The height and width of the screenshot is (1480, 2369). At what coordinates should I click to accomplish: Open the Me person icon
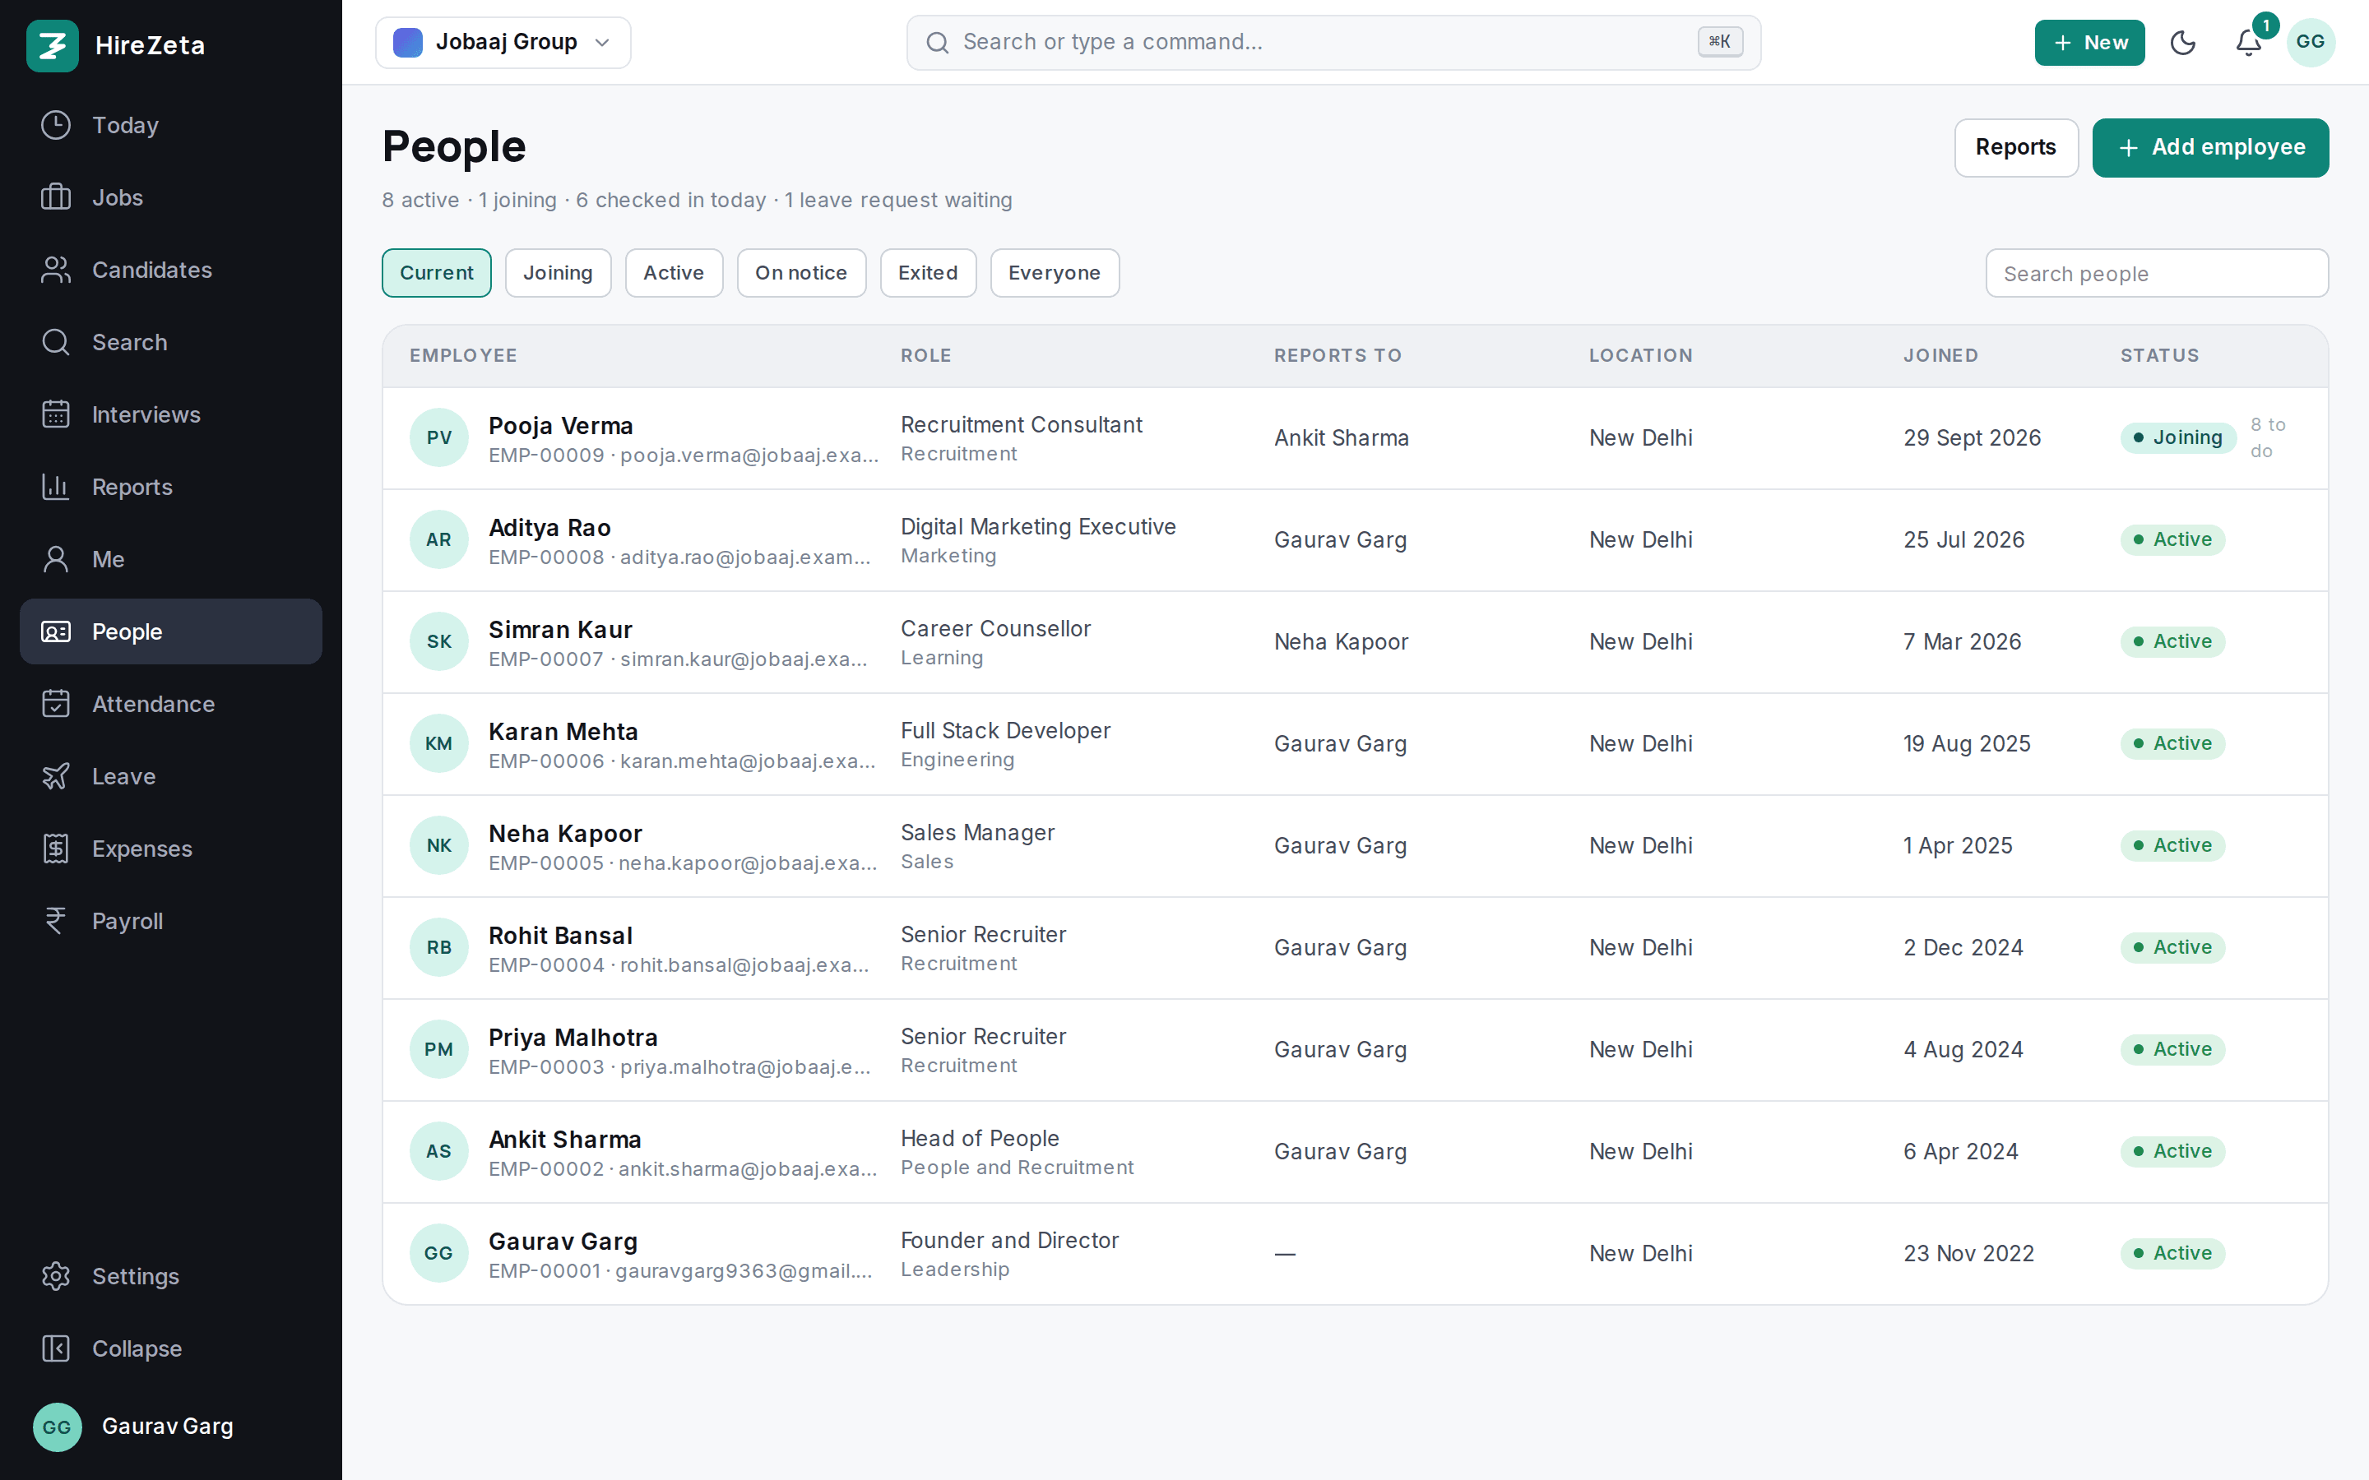pos(56,560)
